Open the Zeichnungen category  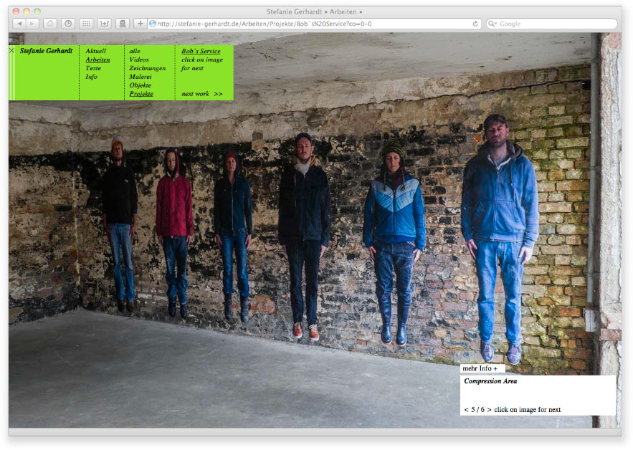[147, 68]
